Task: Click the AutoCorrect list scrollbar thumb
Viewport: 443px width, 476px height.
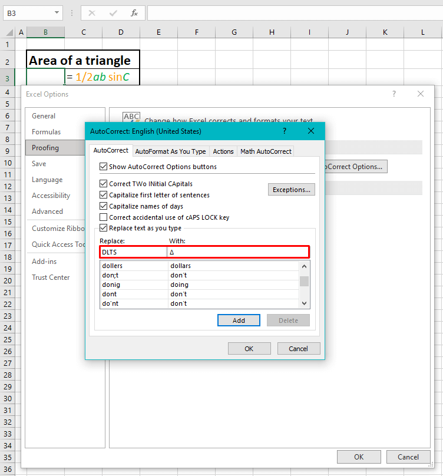Action: pos(304,281)
